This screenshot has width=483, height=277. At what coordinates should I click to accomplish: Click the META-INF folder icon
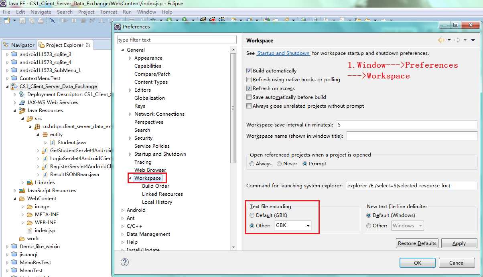pos(30,215)
